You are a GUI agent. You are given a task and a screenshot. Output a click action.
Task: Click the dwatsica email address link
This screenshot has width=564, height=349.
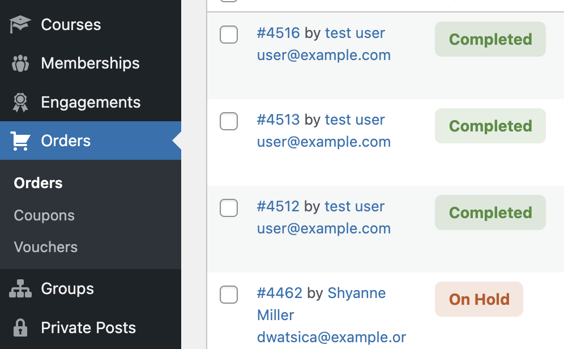click(331, 337)
